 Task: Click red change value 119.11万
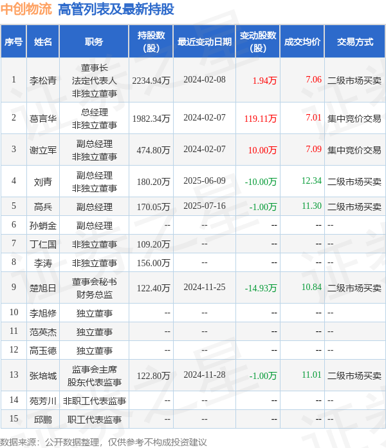(x=261, y=119)
